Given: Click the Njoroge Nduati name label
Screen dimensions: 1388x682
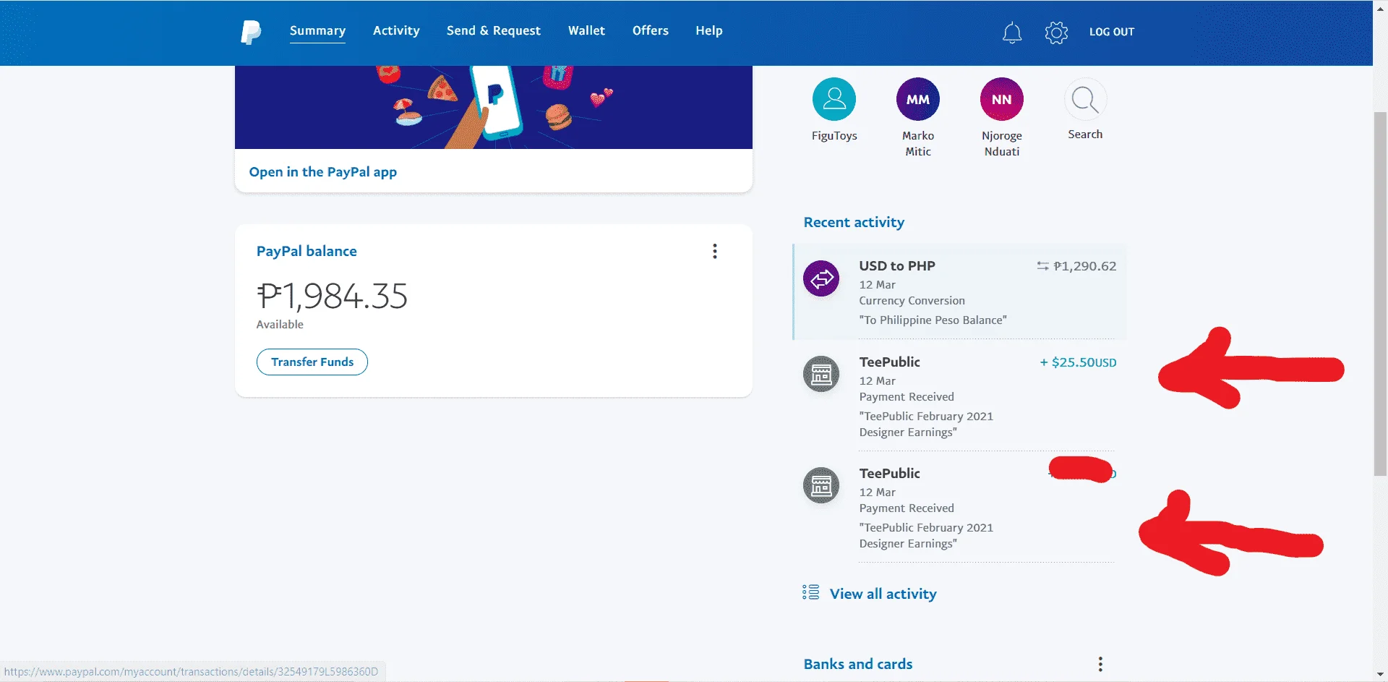Looking at the screenshot, I should coord(1002,143).
